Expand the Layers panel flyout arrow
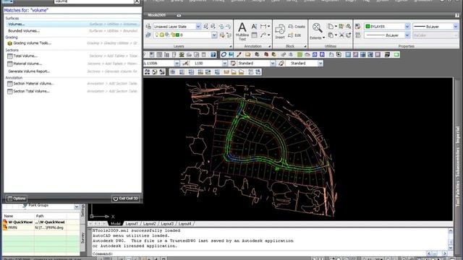This screenshot has width=463, height=260. [x=230, y=46]
